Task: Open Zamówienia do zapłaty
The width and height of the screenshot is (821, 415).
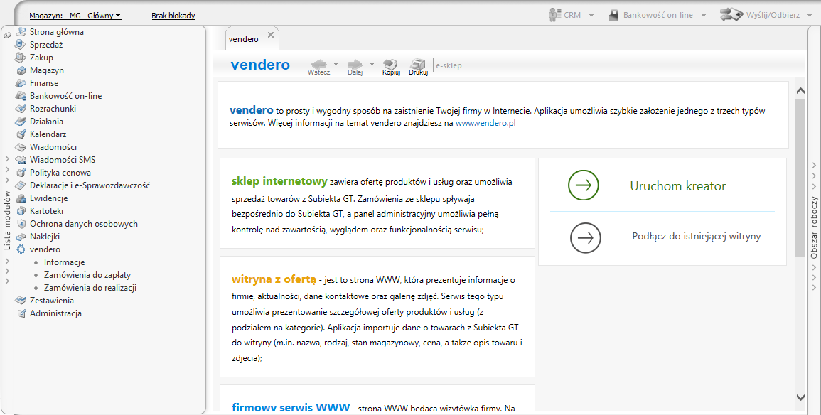Action: (x=87, y=275)
